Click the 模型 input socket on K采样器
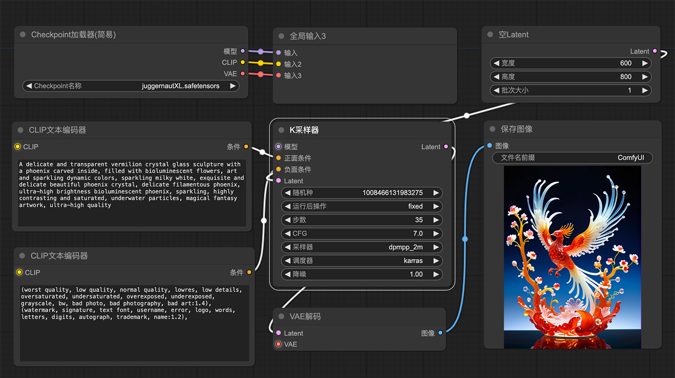 point(279,146)
